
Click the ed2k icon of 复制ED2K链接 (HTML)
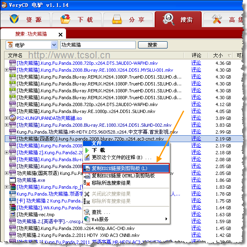tap(87, 176)
